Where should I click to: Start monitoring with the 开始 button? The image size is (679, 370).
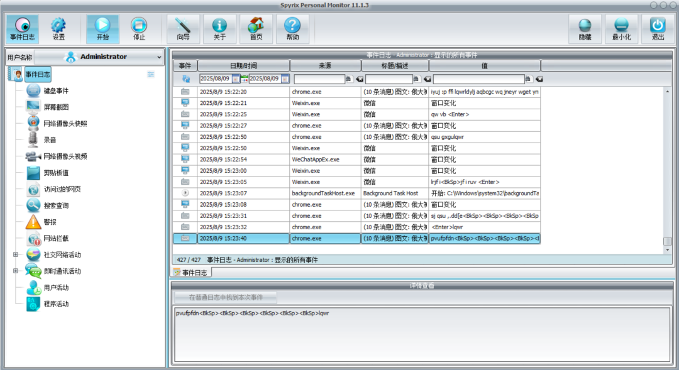(x=102, y=29)
